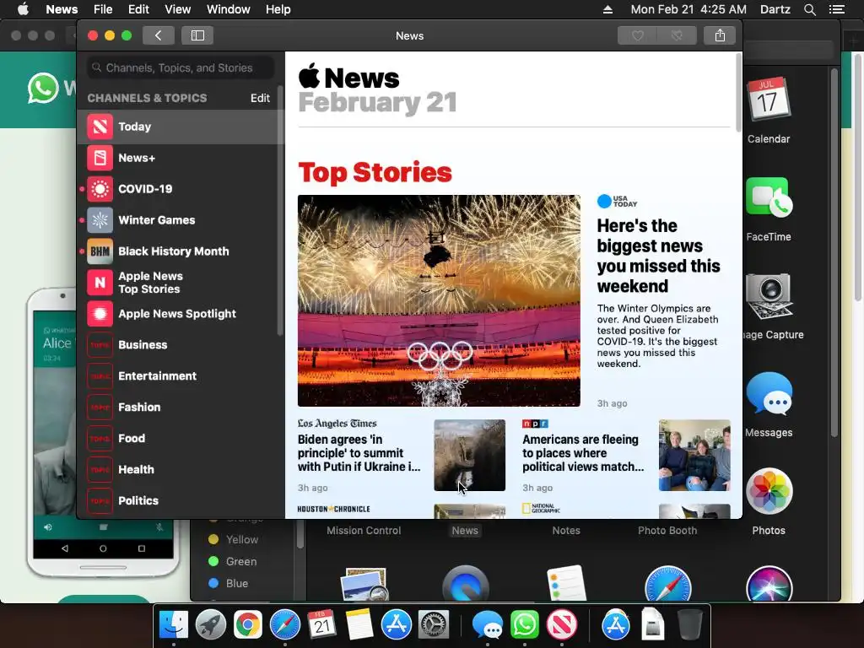
Task: Click the Downloads stack in the Dock
Action: 652,625
